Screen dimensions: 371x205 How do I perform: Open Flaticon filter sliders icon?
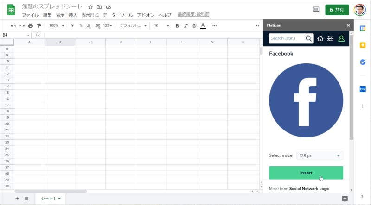330,38
